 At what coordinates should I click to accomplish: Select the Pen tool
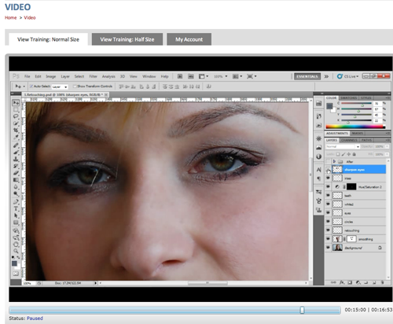point(16,202)
